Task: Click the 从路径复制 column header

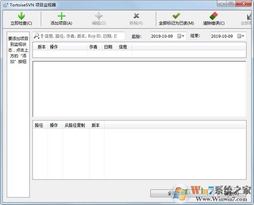Action: [76, 125]
